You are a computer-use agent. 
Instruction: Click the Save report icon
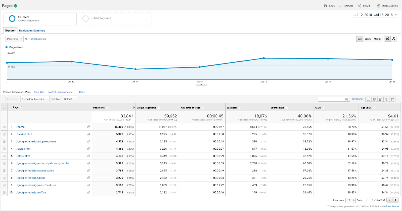[325, 6]
